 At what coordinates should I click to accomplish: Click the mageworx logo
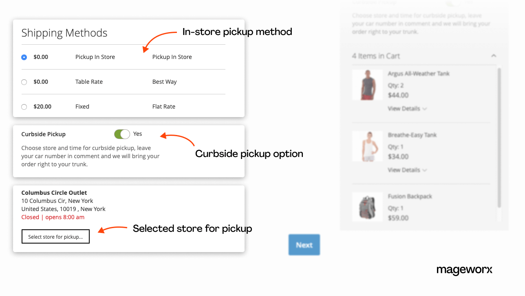coord(464,270)
